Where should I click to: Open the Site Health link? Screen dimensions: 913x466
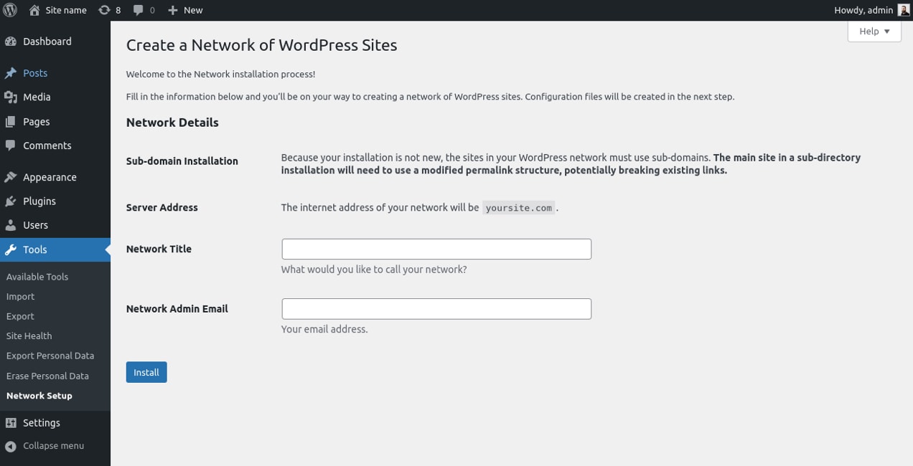tap(29, 336)
